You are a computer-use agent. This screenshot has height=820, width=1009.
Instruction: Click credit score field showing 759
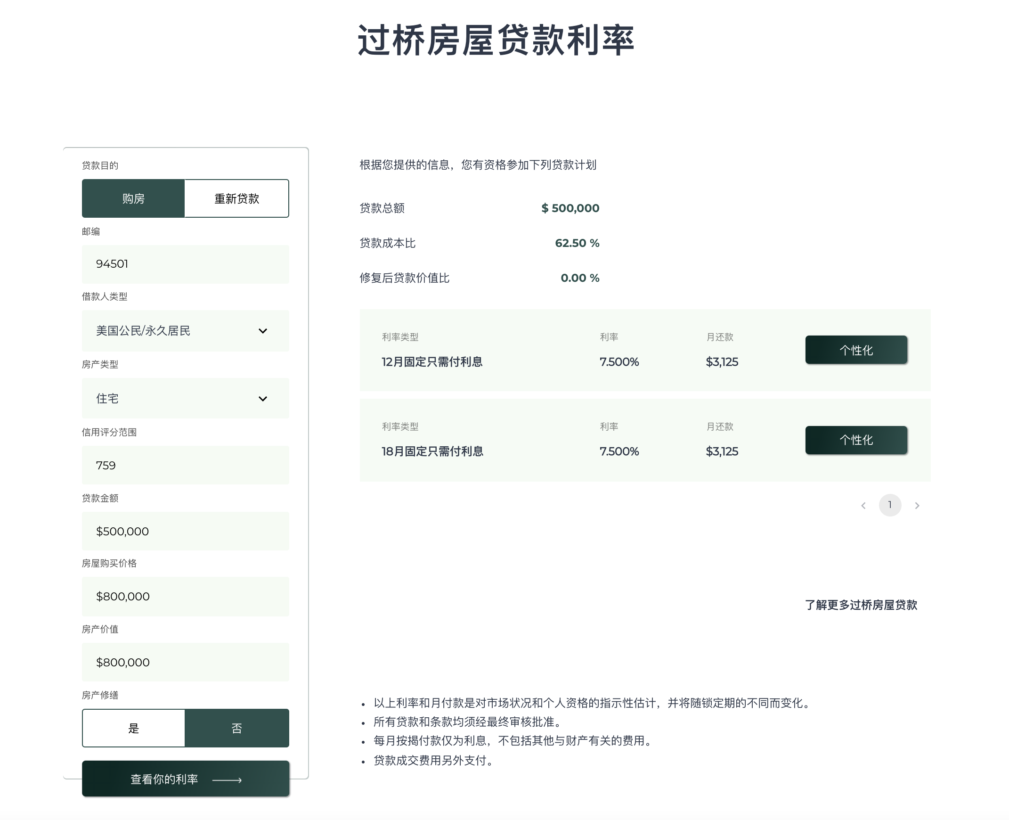[x=185, y=465]
